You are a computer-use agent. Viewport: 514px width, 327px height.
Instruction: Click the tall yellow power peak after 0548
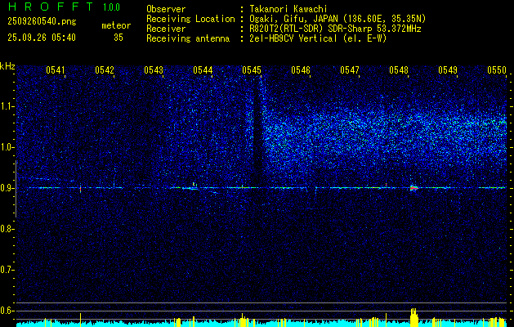[x=414, y=317]
